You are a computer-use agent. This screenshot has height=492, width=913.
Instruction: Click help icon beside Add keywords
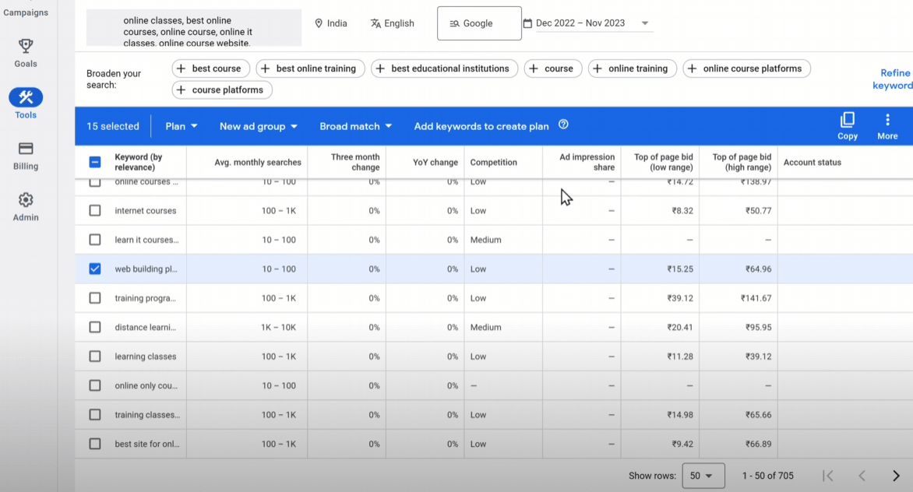(563, 125)
